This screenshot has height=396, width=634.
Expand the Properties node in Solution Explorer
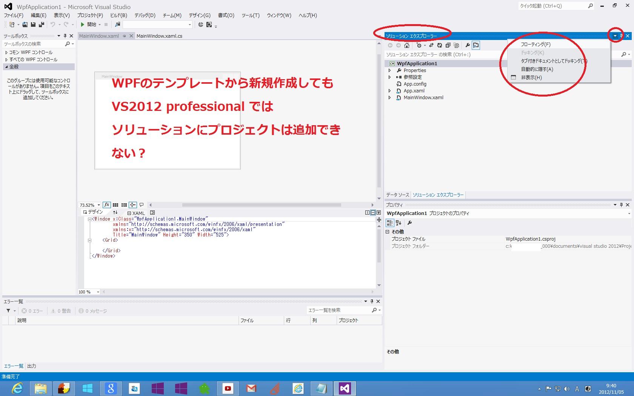pyautogui.click(x=389, y=71)
